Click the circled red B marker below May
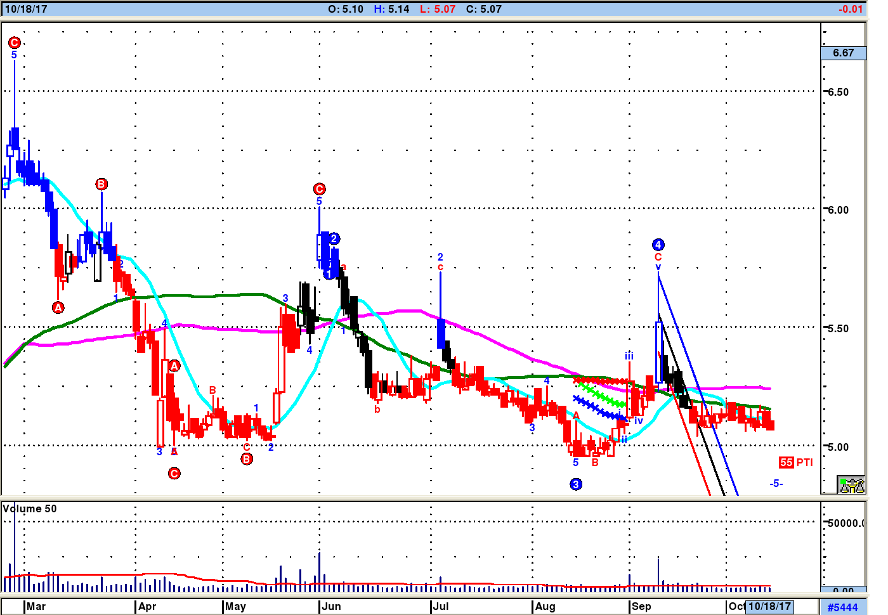Image resolution: width=888 pixels, height=615 pixels. coord(247,459)
